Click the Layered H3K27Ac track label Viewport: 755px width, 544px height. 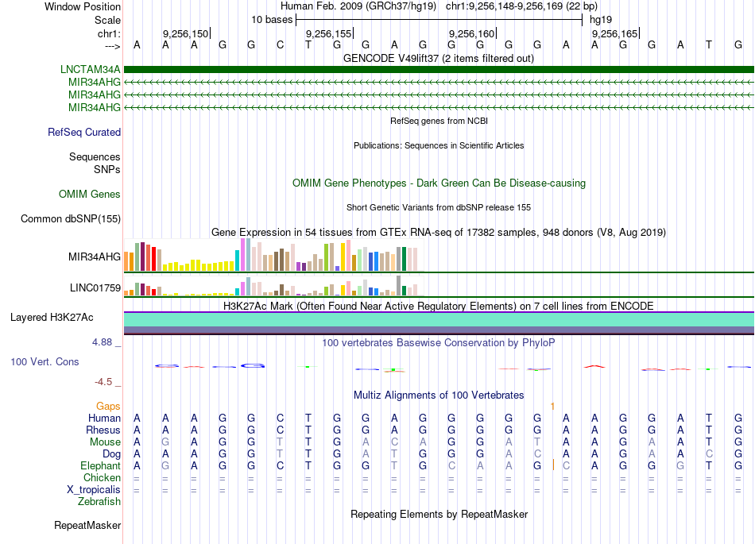(x=52, y=318)
